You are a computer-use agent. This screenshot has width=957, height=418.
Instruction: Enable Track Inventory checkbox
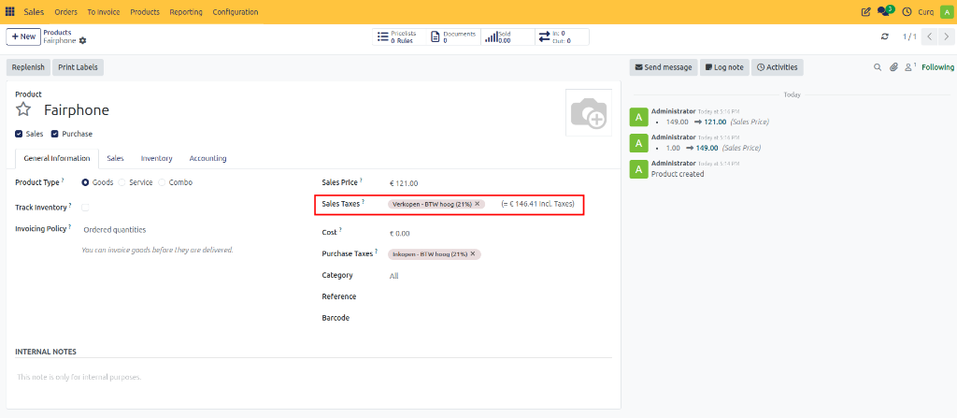tap(85, 208)
